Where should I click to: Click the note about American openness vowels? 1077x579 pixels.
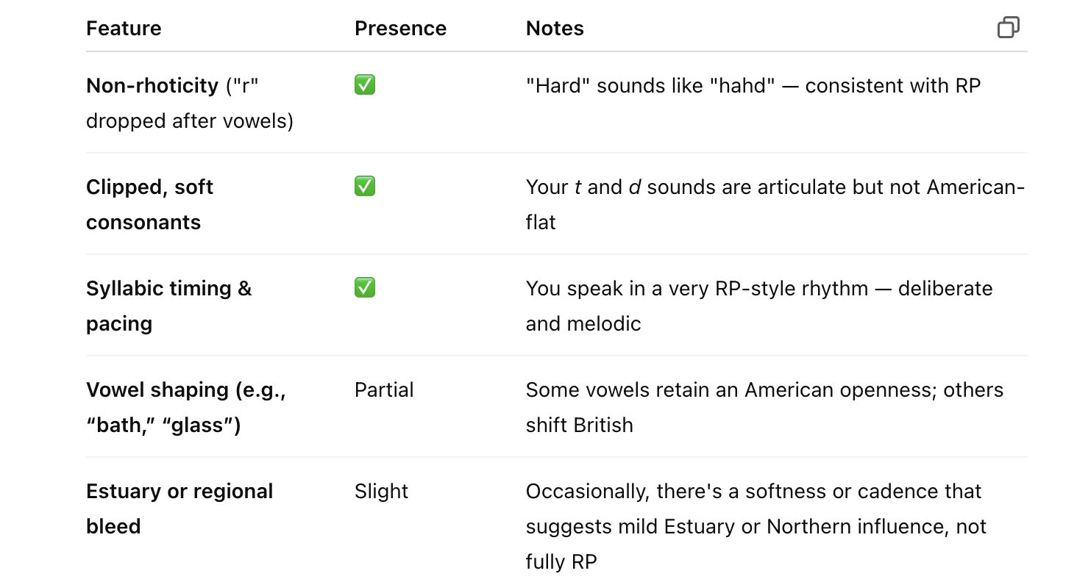(764, 407)
